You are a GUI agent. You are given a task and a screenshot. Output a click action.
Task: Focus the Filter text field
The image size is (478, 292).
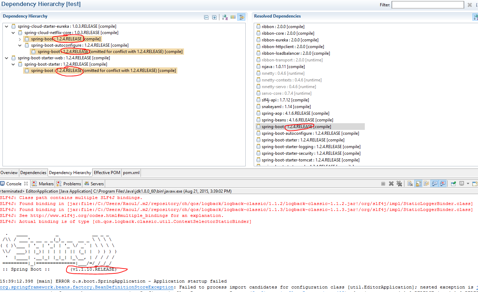click(428, 5)
